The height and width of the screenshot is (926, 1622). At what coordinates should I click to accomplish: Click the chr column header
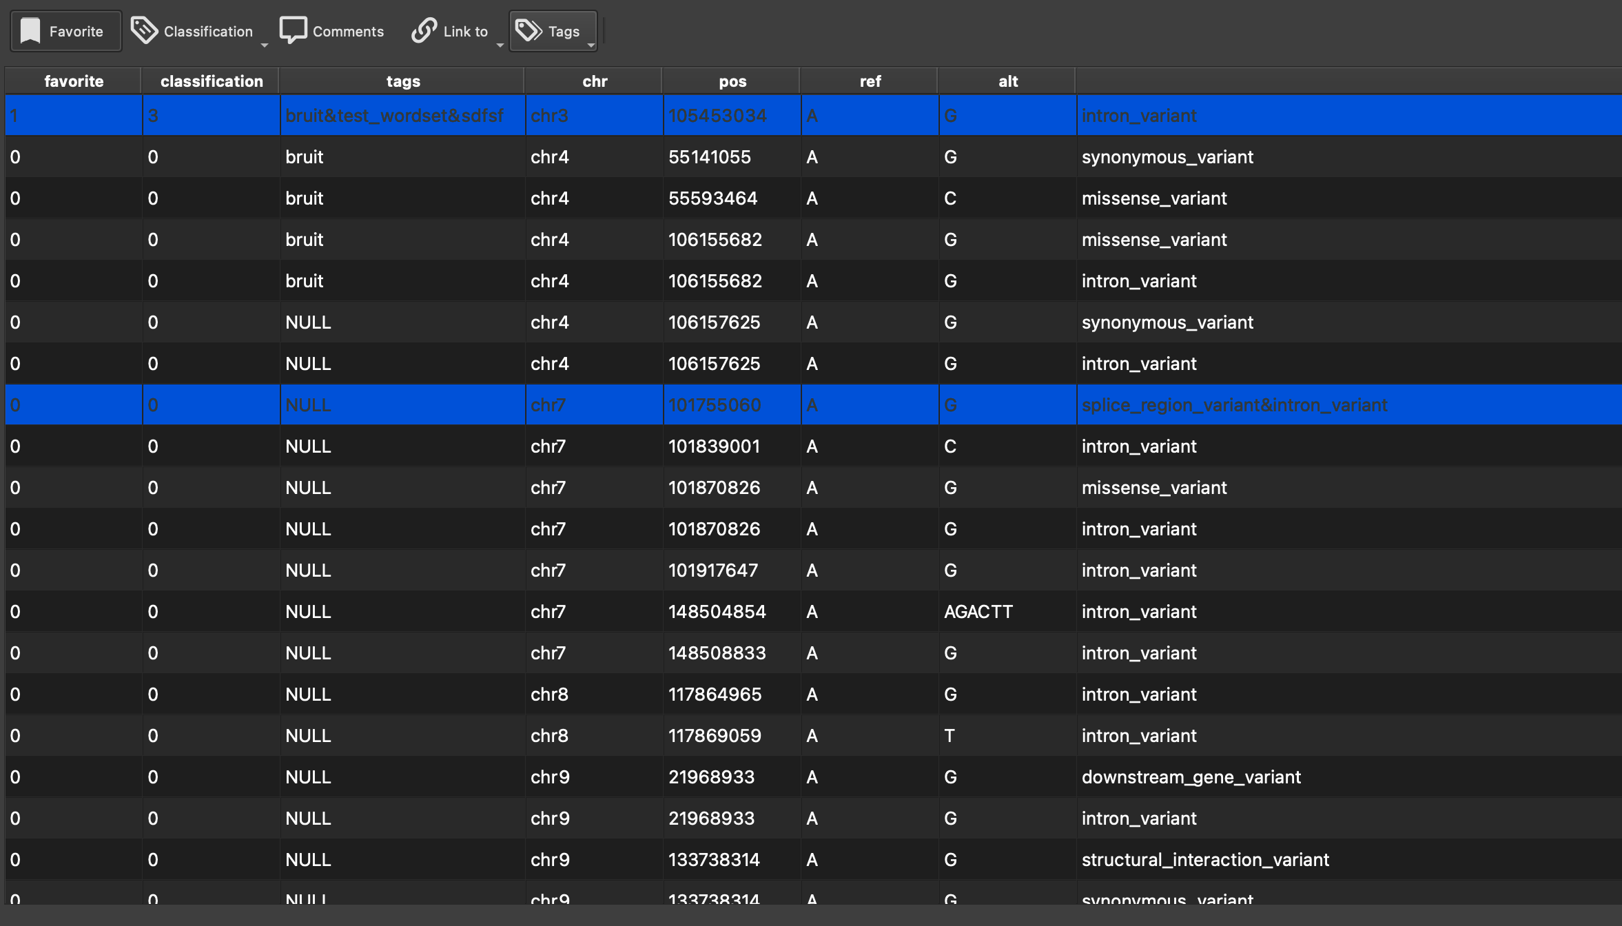pos(594,81)
